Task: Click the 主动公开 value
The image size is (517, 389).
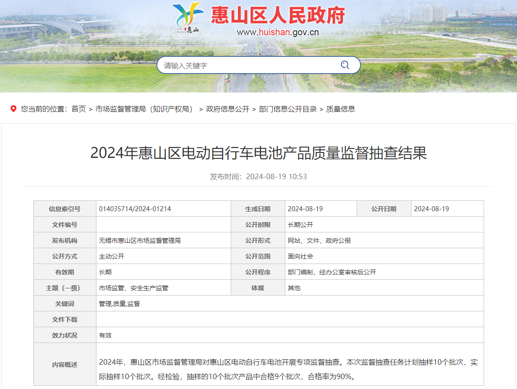Action: [111, 256]
